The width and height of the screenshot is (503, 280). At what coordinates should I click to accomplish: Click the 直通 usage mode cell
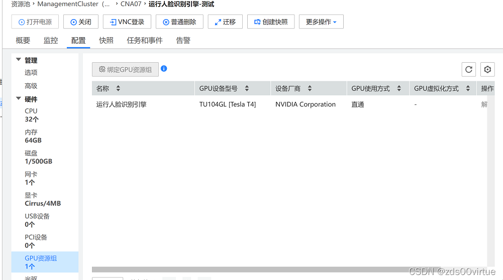358,104
